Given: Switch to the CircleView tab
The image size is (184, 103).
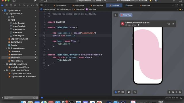Looking at the screenshot, I should pos(145,5).
